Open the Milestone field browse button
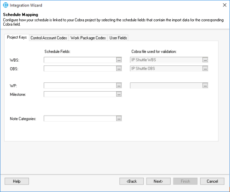230x192 pixels. pos(119,94)
